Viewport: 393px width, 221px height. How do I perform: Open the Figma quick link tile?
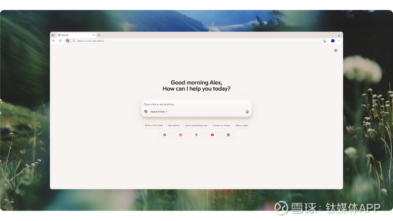coord(196,135)
